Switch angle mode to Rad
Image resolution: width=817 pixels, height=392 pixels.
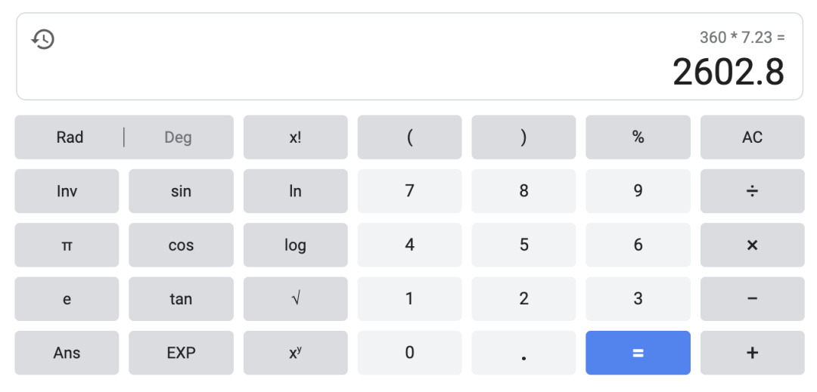[70, 137]
